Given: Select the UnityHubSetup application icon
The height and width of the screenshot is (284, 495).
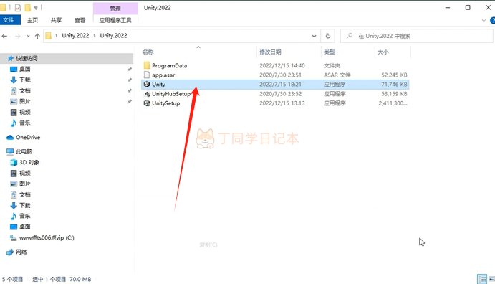Looking at the screenshot, I should point(147,94).
